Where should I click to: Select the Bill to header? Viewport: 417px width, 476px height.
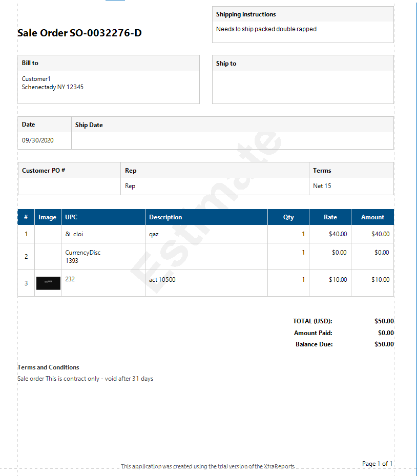click(30, 63)
